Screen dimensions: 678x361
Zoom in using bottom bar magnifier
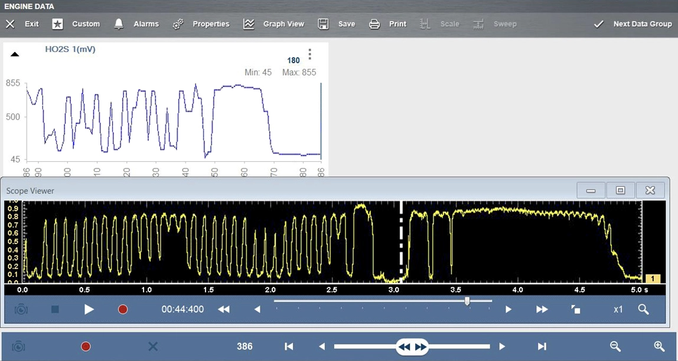coord(660,346)
